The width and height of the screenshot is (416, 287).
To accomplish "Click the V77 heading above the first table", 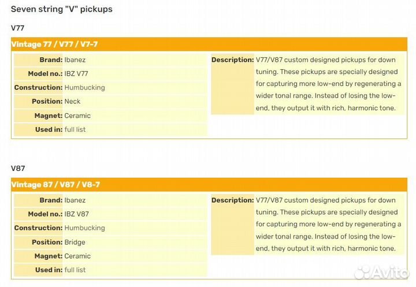I will [18, 28].
